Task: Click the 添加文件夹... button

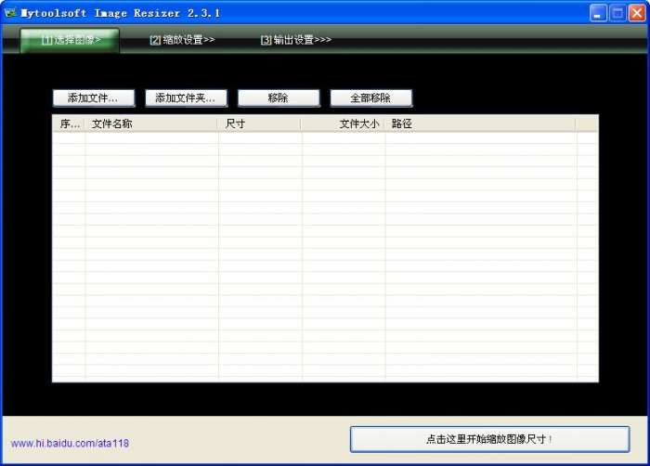Action: pos(186,98)
